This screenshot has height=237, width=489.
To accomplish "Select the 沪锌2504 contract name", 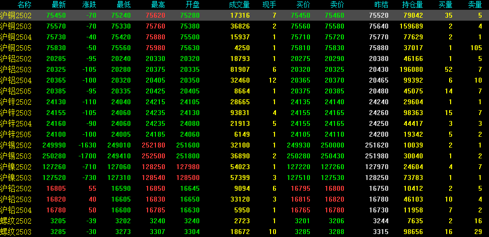I will click(16, 124).
